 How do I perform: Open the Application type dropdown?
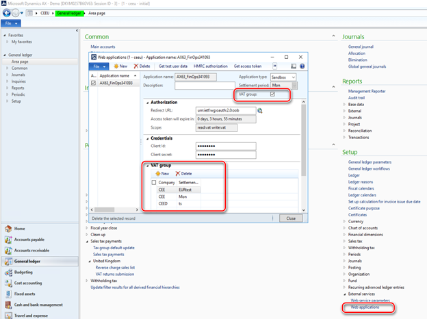click(x=294, y=77)
